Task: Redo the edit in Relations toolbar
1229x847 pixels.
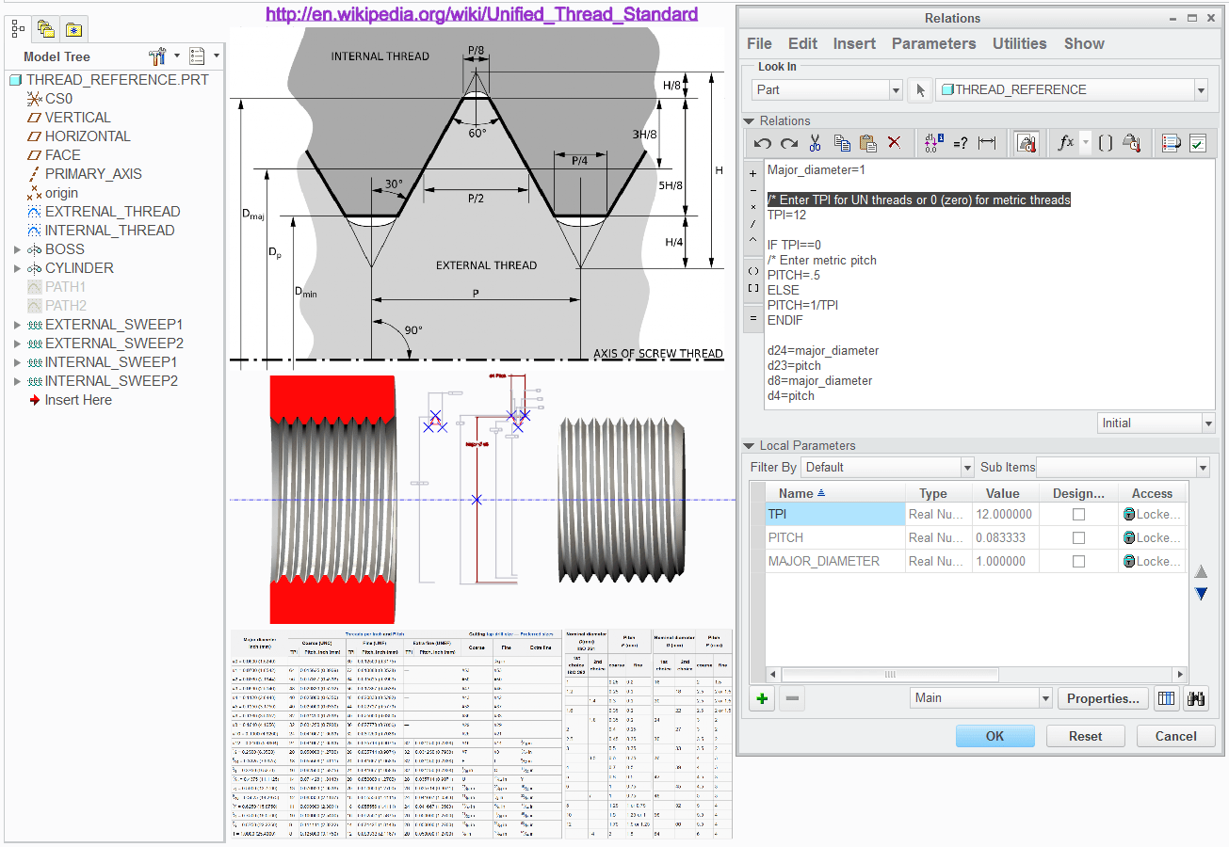Action: (789, 143)
